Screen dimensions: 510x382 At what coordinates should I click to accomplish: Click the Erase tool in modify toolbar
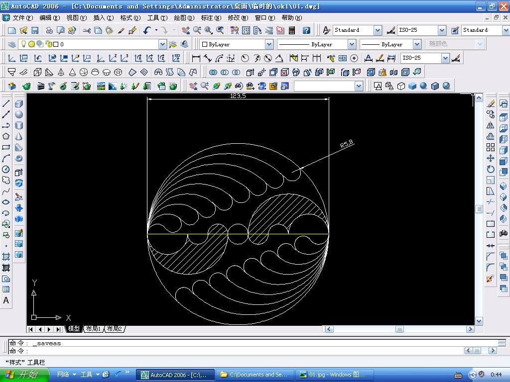491,103
